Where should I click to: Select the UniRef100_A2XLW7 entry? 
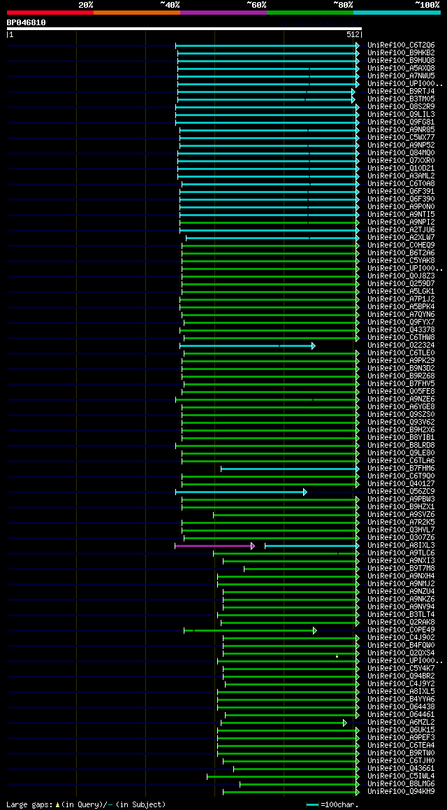pyautogui.click(x=401, y=238)
